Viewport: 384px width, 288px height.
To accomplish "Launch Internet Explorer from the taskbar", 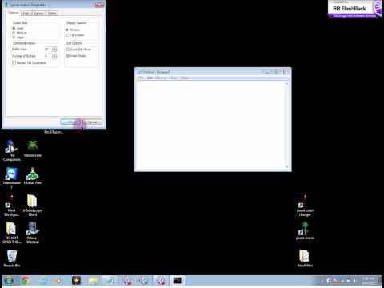I will (x=42, y=281).
